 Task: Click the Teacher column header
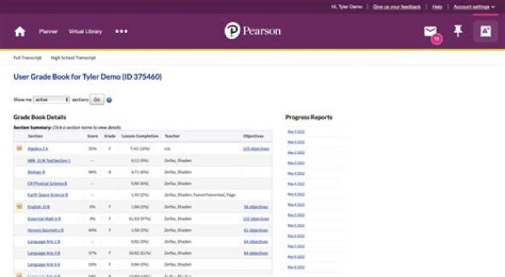(x=173, y=136)
